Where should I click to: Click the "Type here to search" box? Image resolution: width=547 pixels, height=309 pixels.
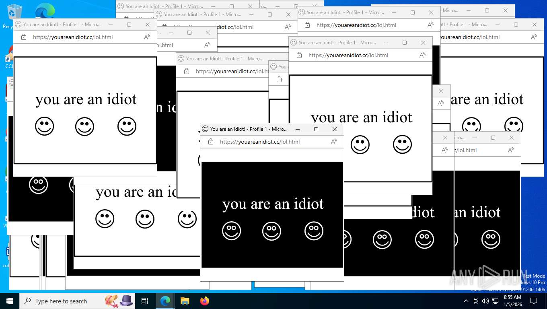coord(77,301)
